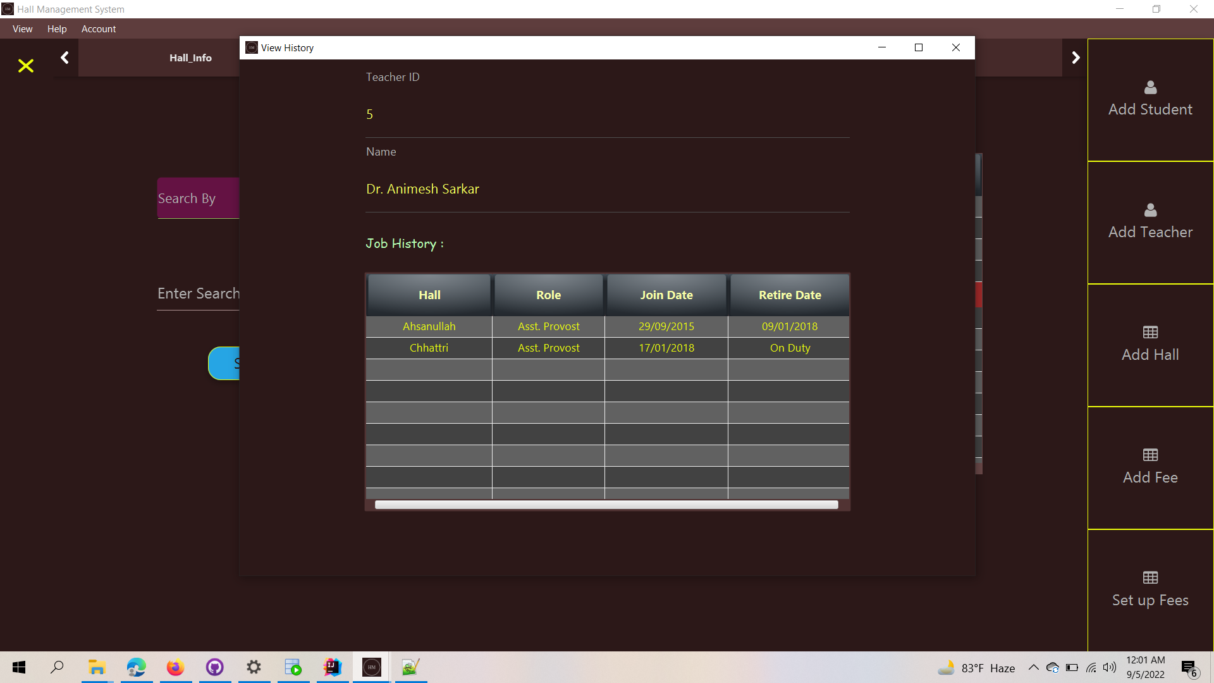
Task: Click the Join Date column header
Action: coord(666,295)
